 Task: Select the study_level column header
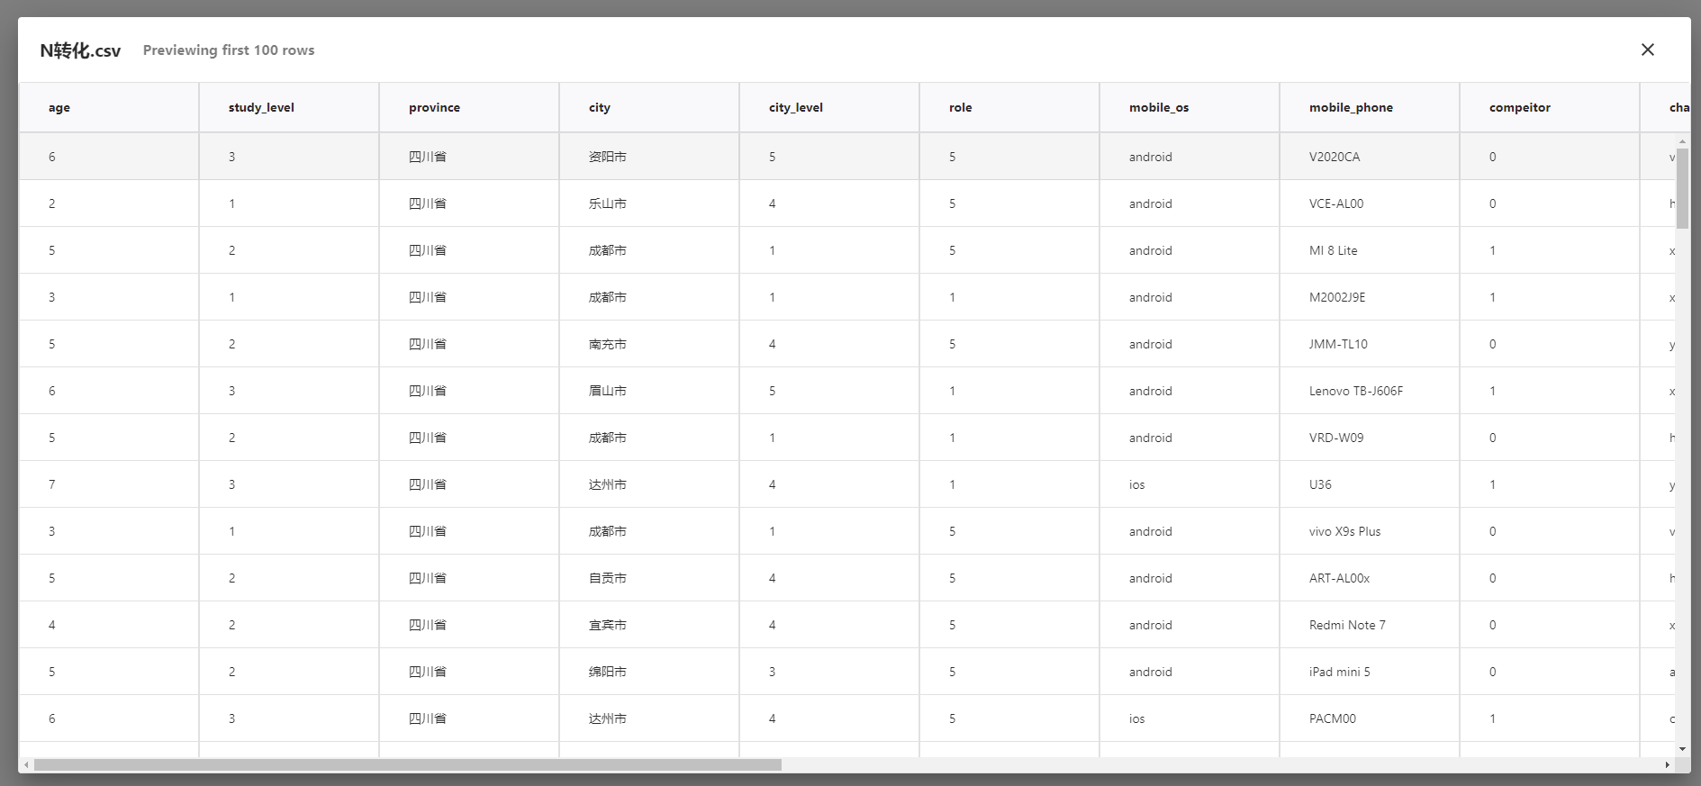[261, 107]
